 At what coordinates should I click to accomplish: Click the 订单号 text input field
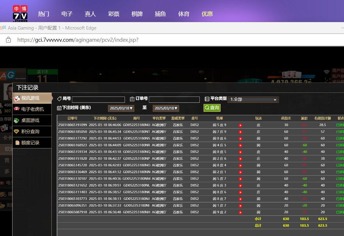[x=174, y=100]
